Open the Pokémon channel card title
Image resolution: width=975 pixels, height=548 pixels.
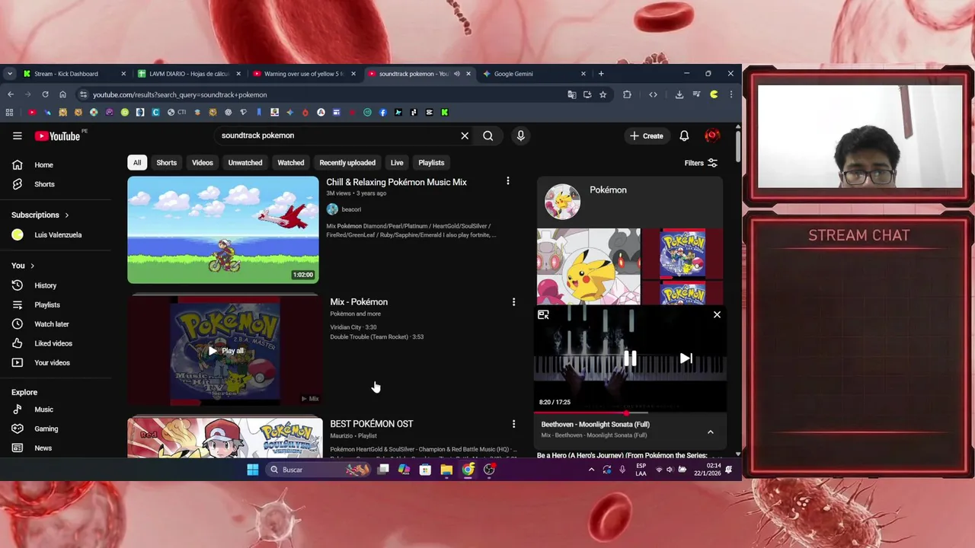(608, 190)
